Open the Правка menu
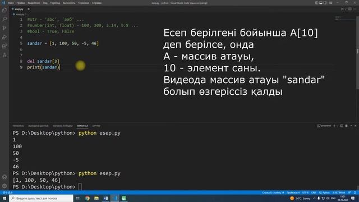The image size is (359, 202). [x=21, y=3]
